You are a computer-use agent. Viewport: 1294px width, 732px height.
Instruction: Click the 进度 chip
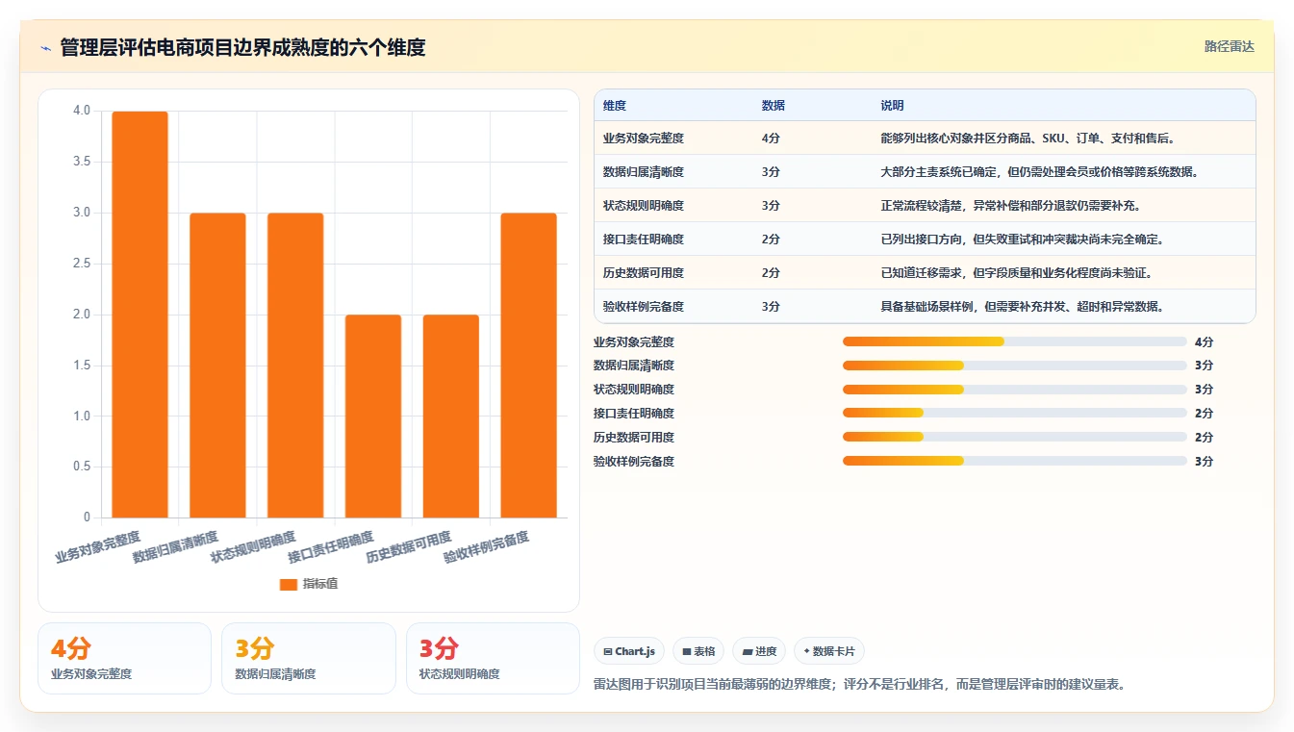[759, 651]
